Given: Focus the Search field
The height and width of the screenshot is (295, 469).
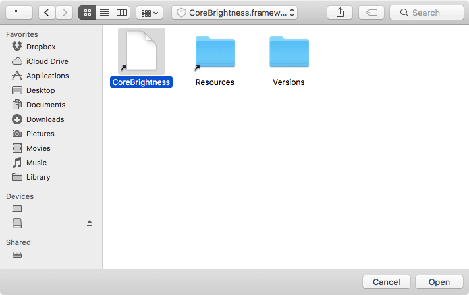Looking at the screenshot, I should point(427,13).
